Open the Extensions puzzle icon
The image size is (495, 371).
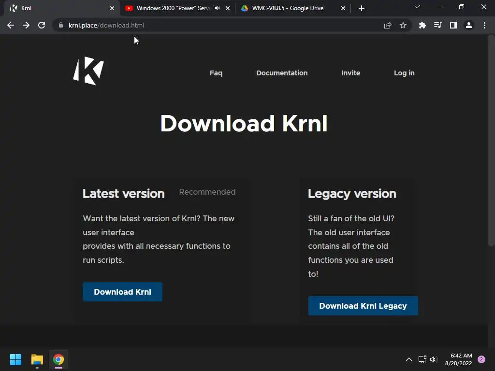click(x=422, y=25)
